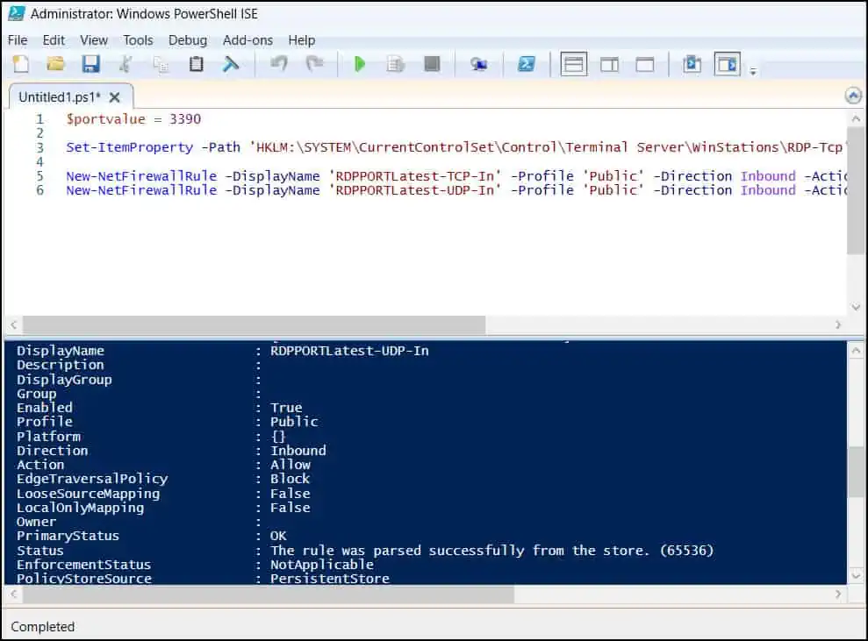Click the Cut scissors icon
This screenshot has width=868, height=641.
126,64
